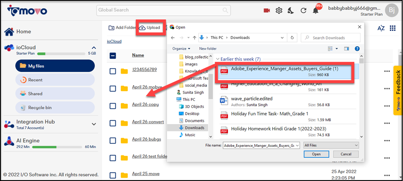
Task: Open the April 25 move folder link
Action: [x=146, y=174]
